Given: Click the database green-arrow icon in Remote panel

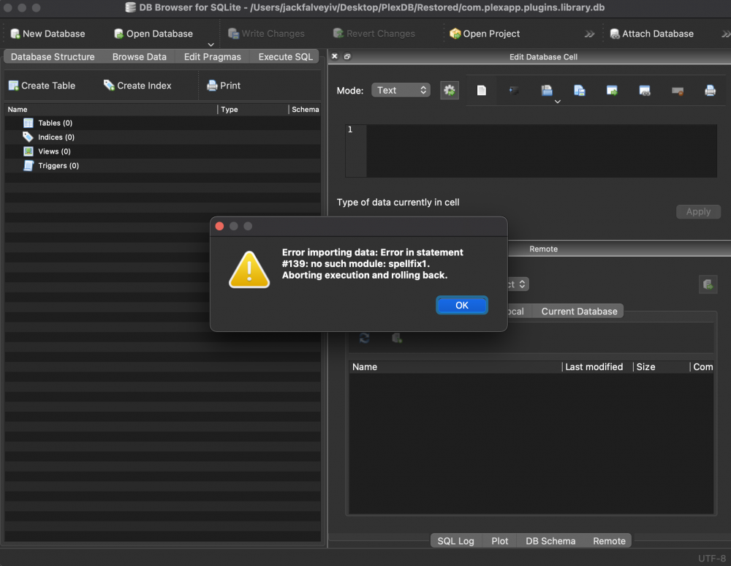Looking at the screenshot, I should [x=708, y=284].
